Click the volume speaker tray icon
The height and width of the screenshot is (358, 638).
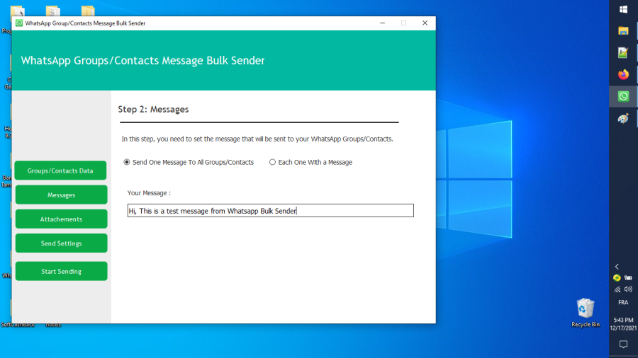click(x=628, y=289)
